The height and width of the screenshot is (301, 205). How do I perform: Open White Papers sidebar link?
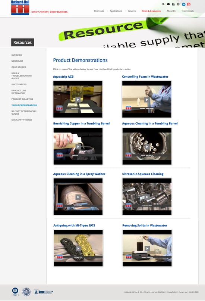[x=19, y=84]
